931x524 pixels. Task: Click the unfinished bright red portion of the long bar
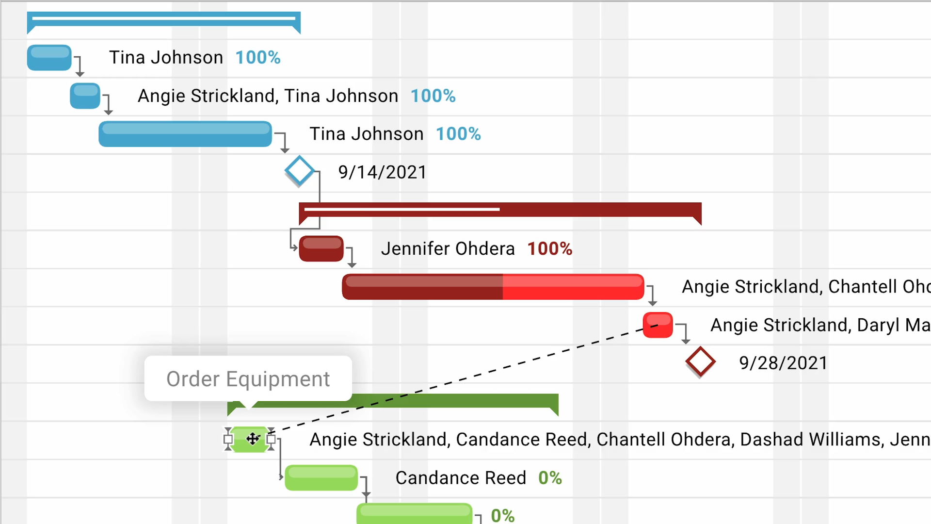(573, 287)
